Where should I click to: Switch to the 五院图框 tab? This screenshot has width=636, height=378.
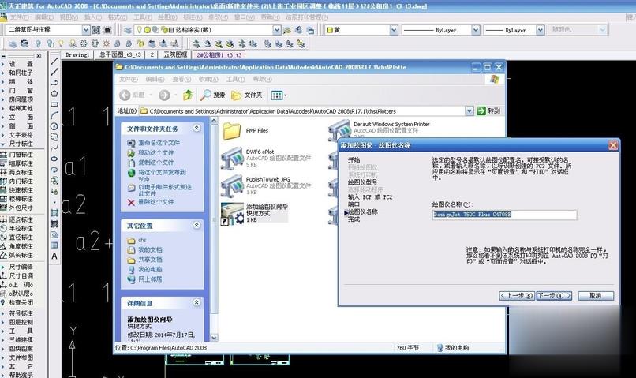175,54
